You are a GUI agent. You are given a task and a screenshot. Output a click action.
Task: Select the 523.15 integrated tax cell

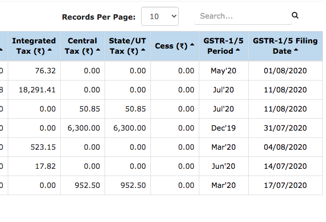click(x=34, y=147)
